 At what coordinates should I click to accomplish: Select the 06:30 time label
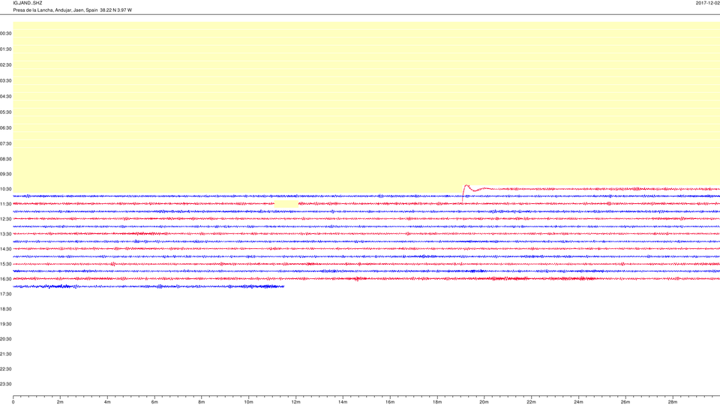pyautogui.click(x=6, y=128)
